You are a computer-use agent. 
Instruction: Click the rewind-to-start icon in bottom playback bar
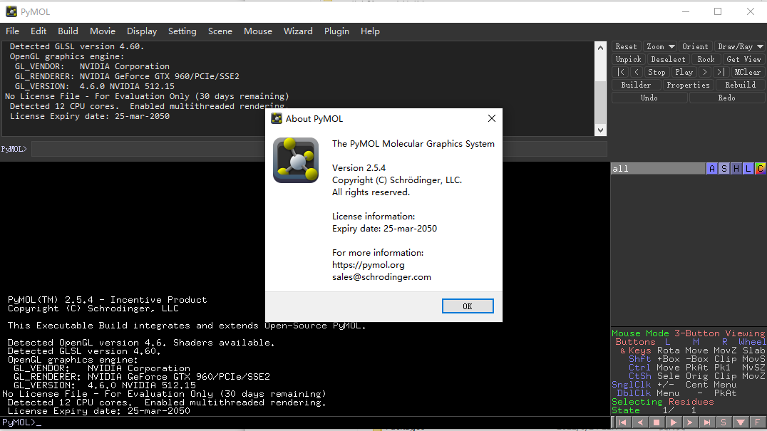622,422
